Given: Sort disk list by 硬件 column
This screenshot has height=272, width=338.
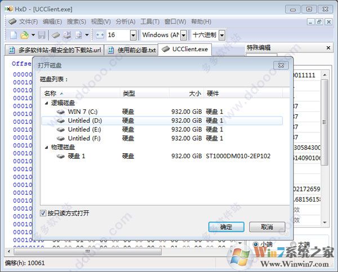Looking at the screenshot, I should click(243, 93).
